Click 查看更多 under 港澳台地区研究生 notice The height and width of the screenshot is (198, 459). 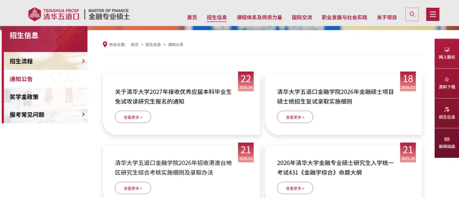coord(133,188)
